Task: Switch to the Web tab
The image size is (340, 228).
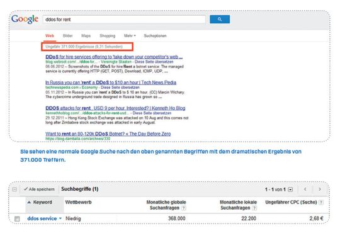Action: 50,36
